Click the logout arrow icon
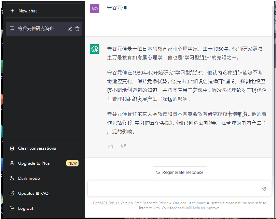Screen dimensions: 276x219 coord(12,209)
